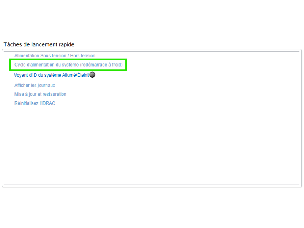Click the green-highlighted power cycle link
This screenshot has width=304, height=228.
pos(68,65)
